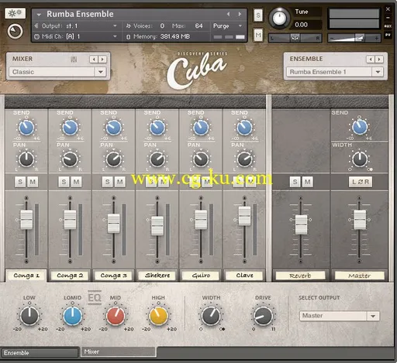Click previous ensemble arrow
397x363 pixels.
coord(371,60)
